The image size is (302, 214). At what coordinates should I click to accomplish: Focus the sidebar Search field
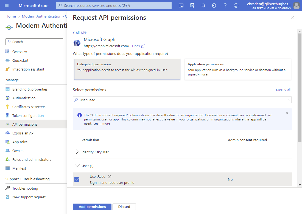point(34,42)
